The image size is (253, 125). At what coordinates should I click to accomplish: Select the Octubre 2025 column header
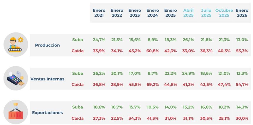click(224, 13)
